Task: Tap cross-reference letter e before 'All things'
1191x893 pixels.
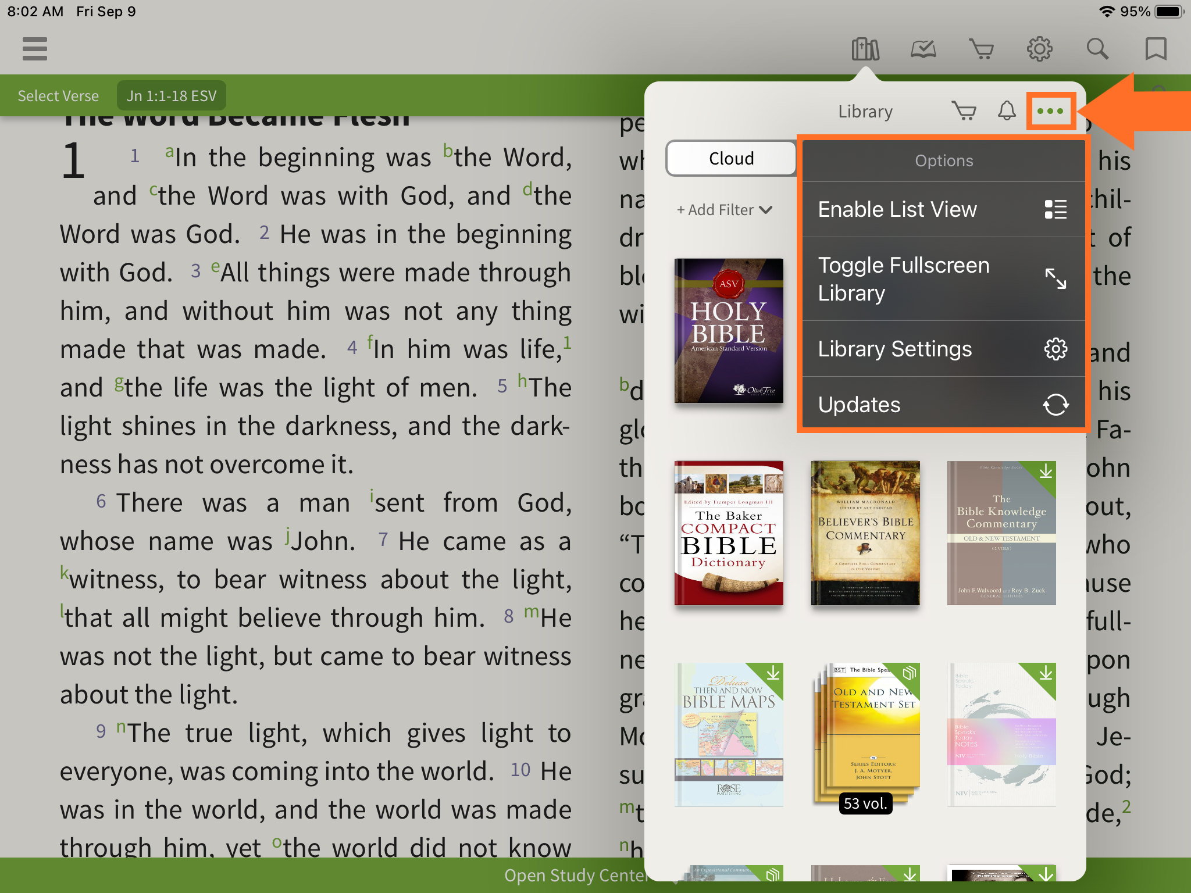Action: coord(215,266)
